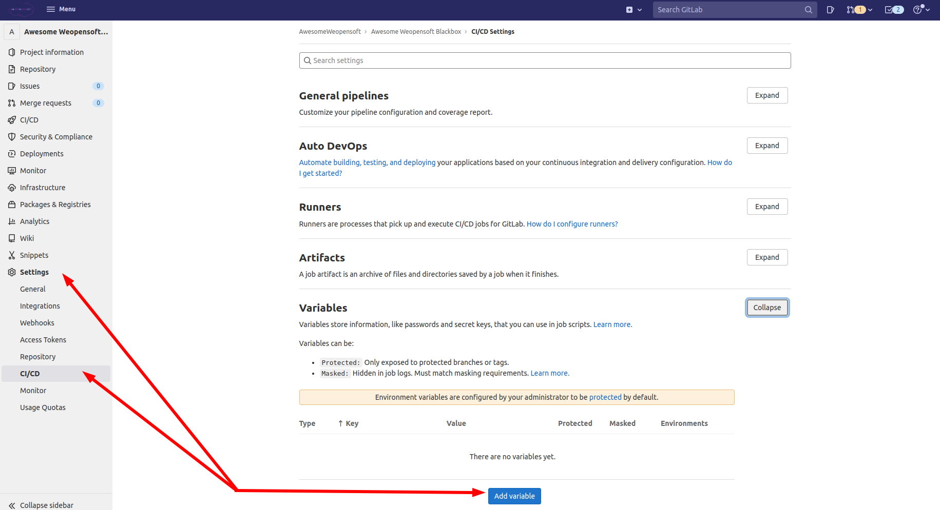The width and height of the screenshot is (940, 510).
Task: Open the Merge requests sidebar item
Action: [x=56, y=103]
